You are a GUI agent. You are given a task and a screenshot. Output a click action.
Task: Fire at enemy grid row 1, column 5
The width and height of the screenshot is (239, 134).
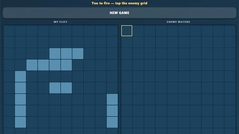pyautogui.click(x=173, y=31)
